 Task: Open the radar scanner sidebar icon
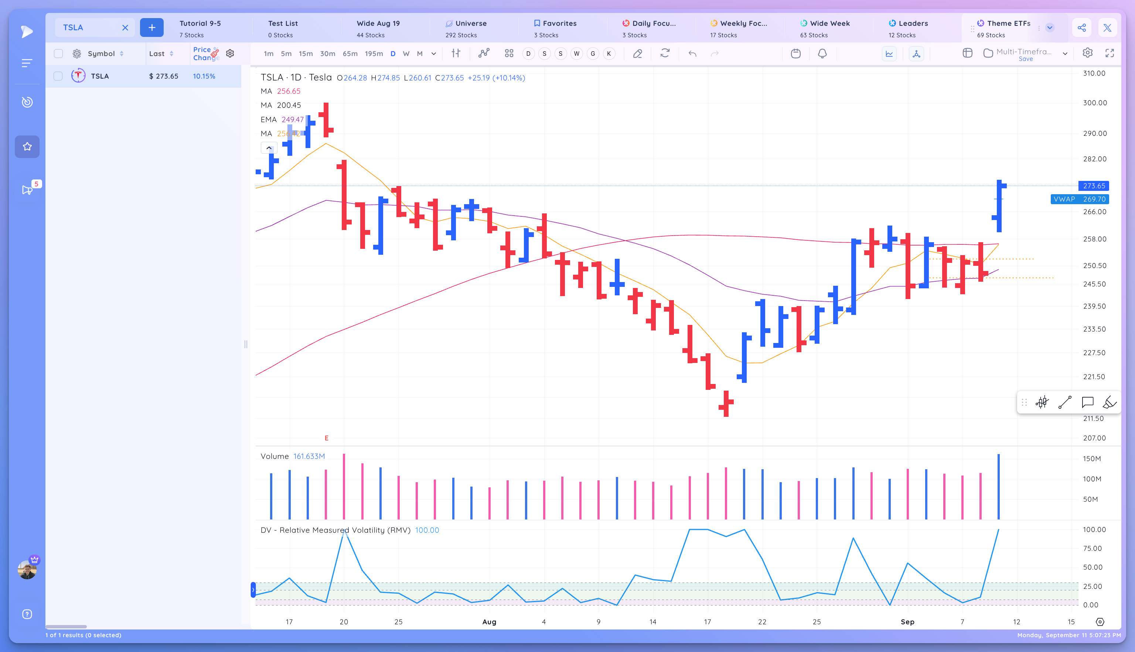[27, 102]
